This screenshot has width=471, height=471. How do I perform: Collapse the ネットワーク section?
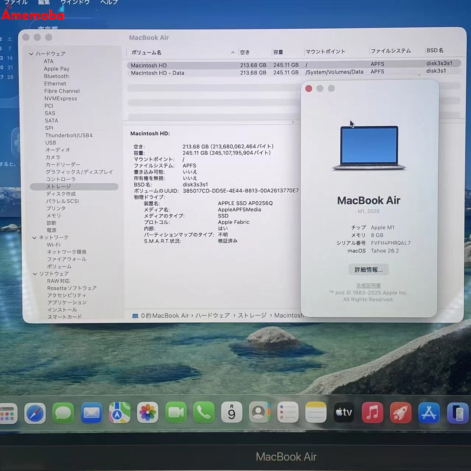[35, 237]
